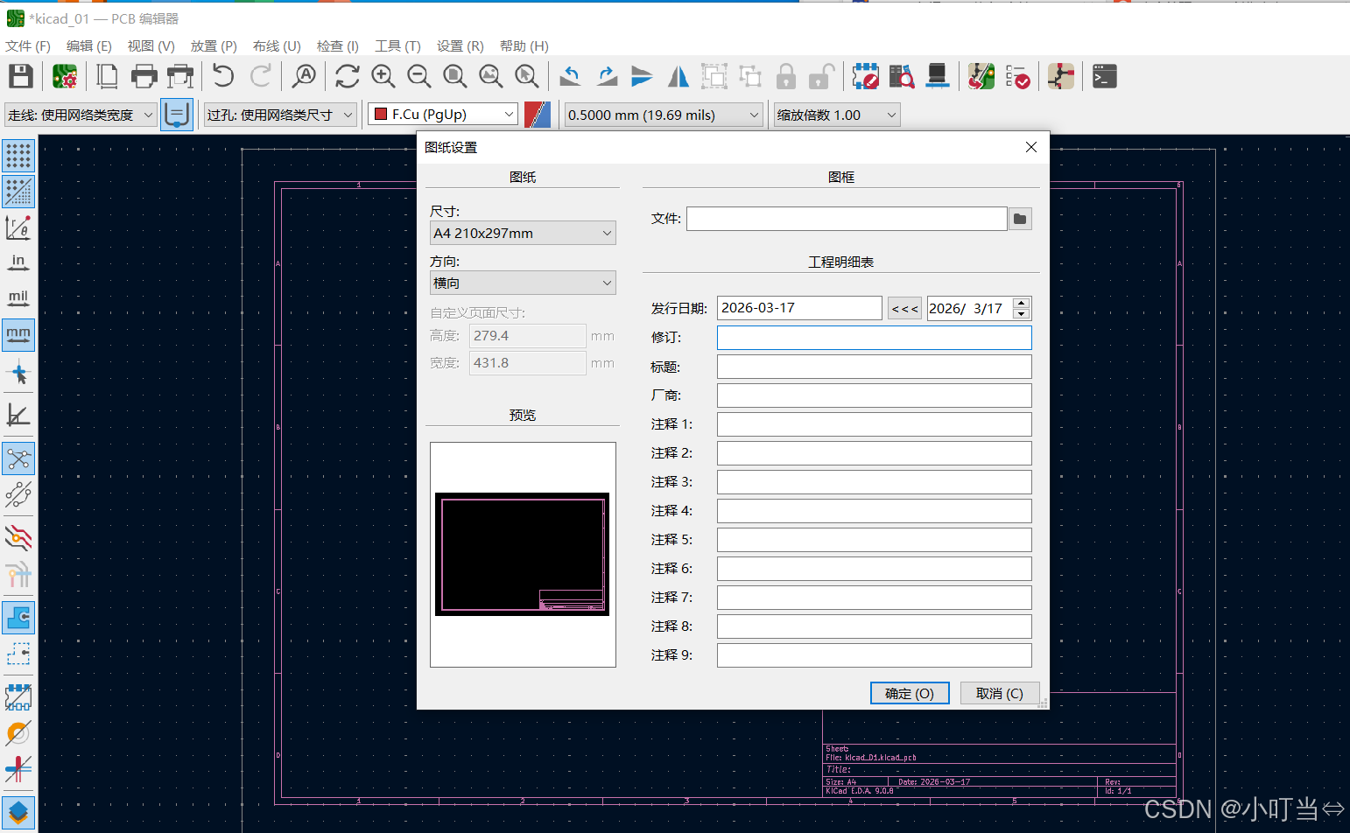Viewport: 1350px width, 833px height.
Task: Zoom in on the board
Action: [x=383, y=77]
